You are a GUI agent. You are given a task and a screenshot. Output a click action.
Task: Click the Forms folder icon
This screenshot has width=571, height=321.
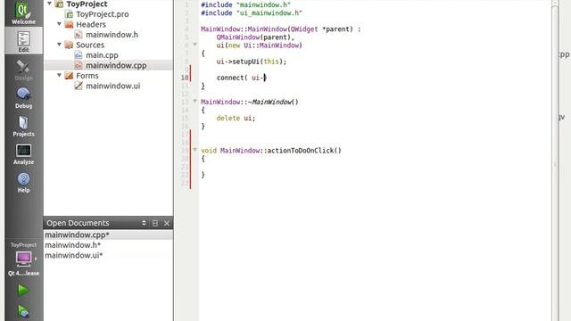click(69, 76)
